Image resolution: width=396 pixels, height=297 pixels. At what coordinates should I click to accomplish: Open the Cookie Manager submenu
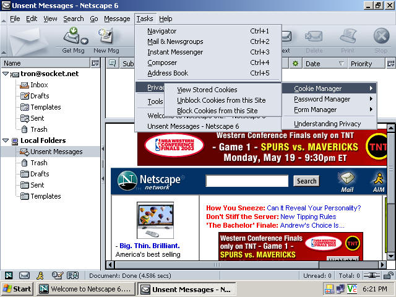[x=329, y=88]
